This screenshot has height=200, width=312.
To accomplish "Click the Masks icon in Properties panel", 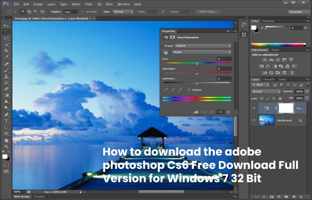I will (172, 37).
